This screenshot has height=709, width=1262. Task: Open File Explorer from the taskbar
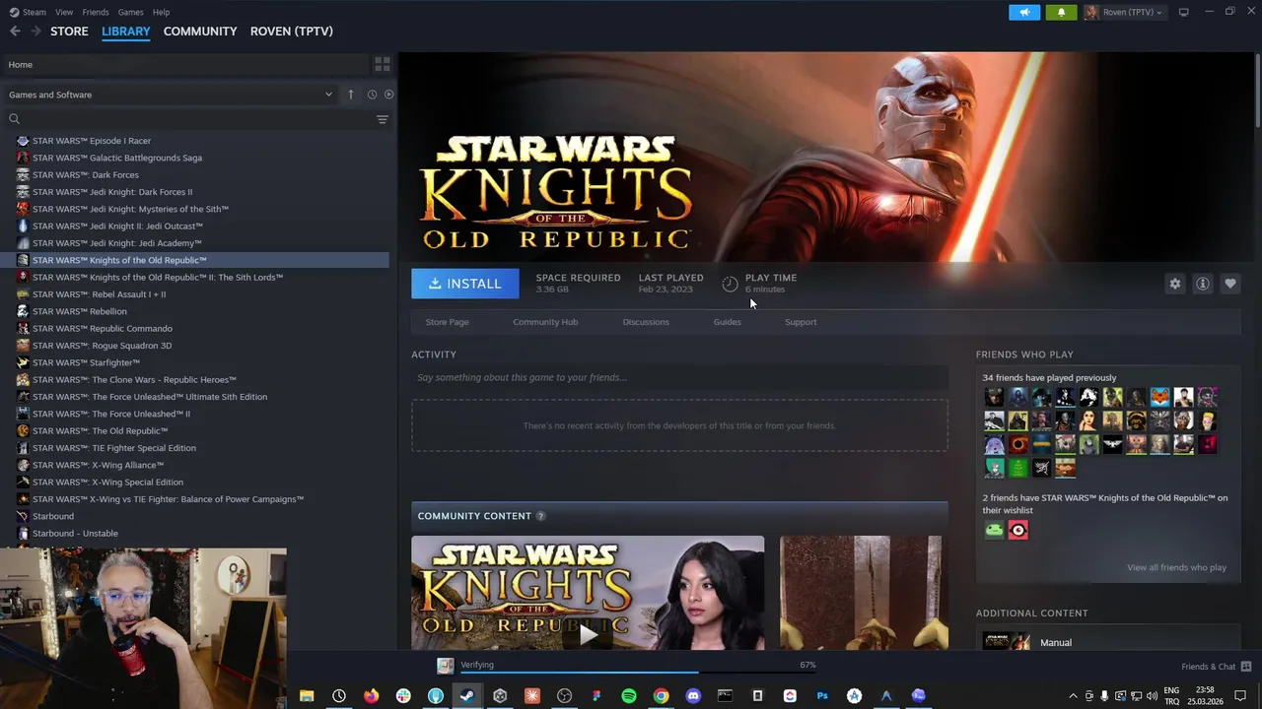point(307,696)
